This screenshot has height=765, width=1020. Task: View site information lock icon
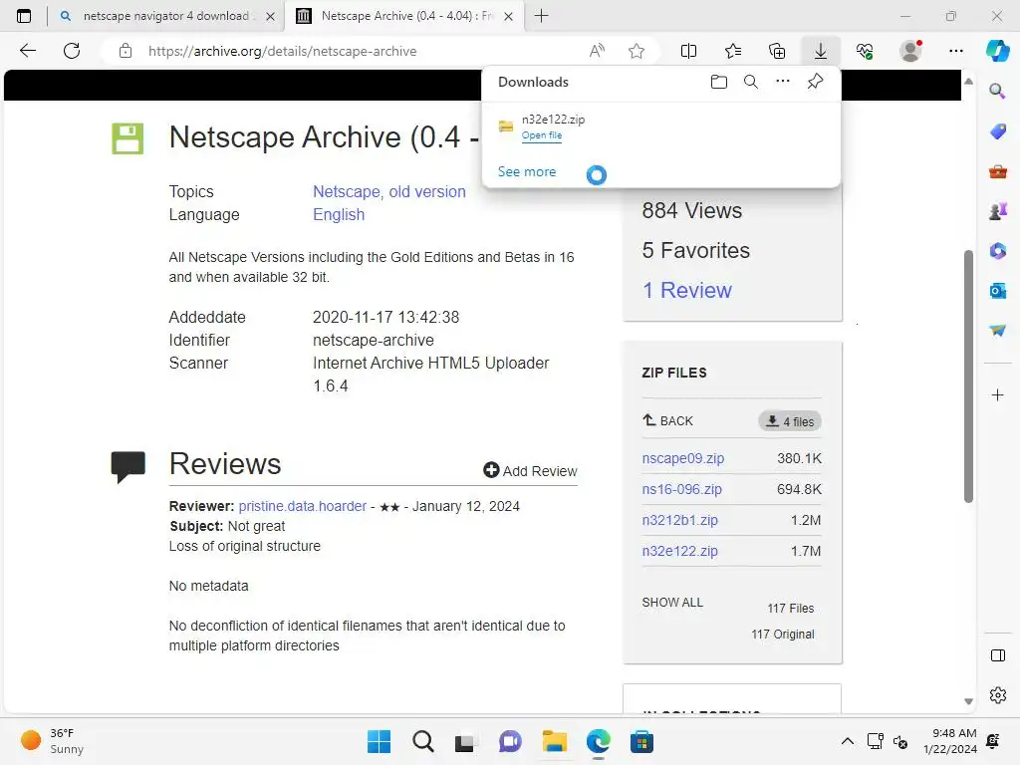(x=126, y=51)
